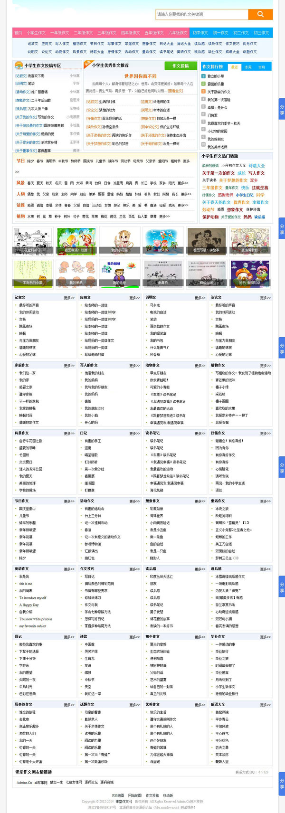
Task: Open 'my favourite subject' essay
Action: (x=33, y=626)
